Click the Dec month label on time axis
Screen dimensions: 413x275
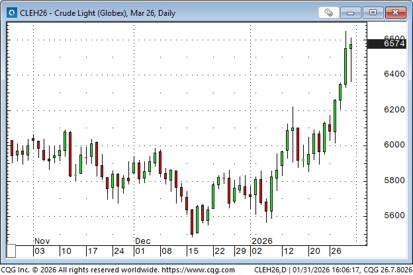point(143,241)
